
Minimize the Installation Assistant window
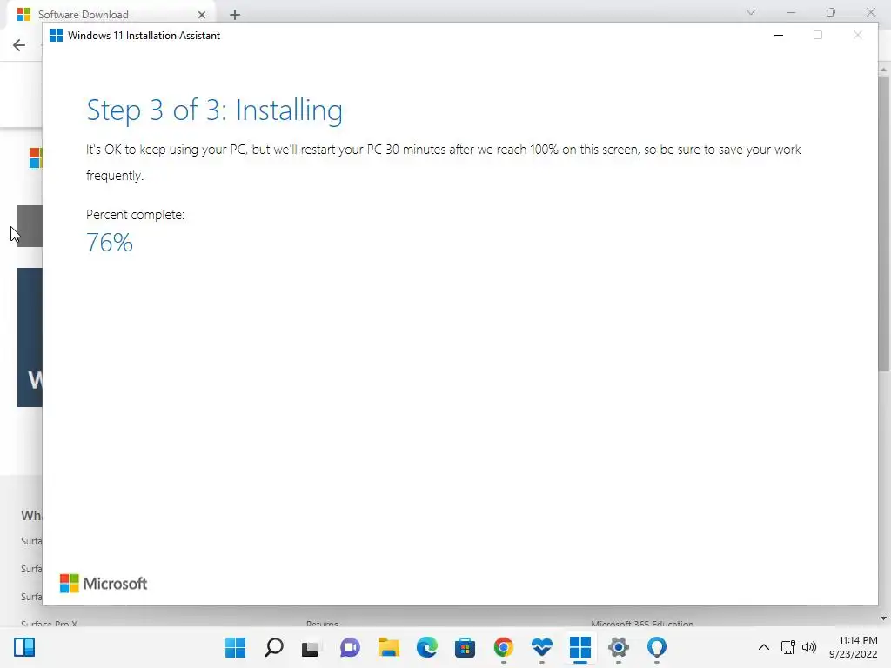point(779,35)
